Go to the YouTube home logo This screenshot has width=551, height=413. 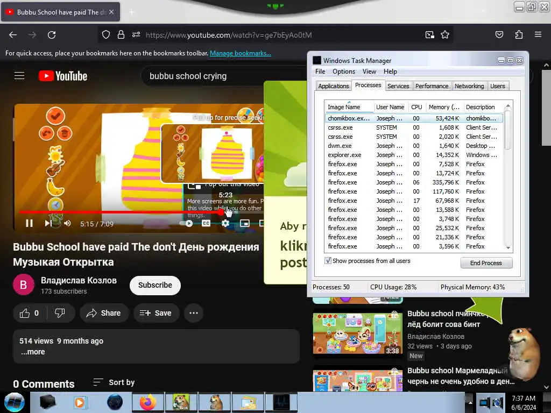click(63, 76)
